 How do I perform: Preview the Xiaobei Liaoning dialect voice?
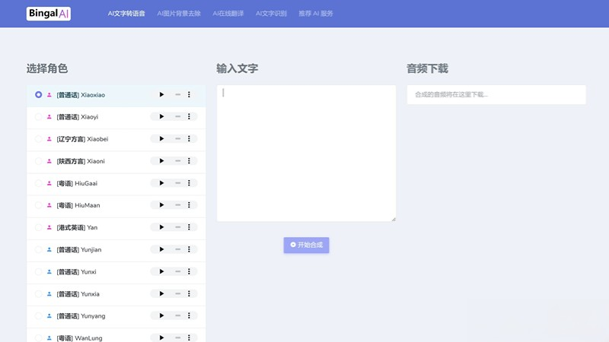[161, 139]
